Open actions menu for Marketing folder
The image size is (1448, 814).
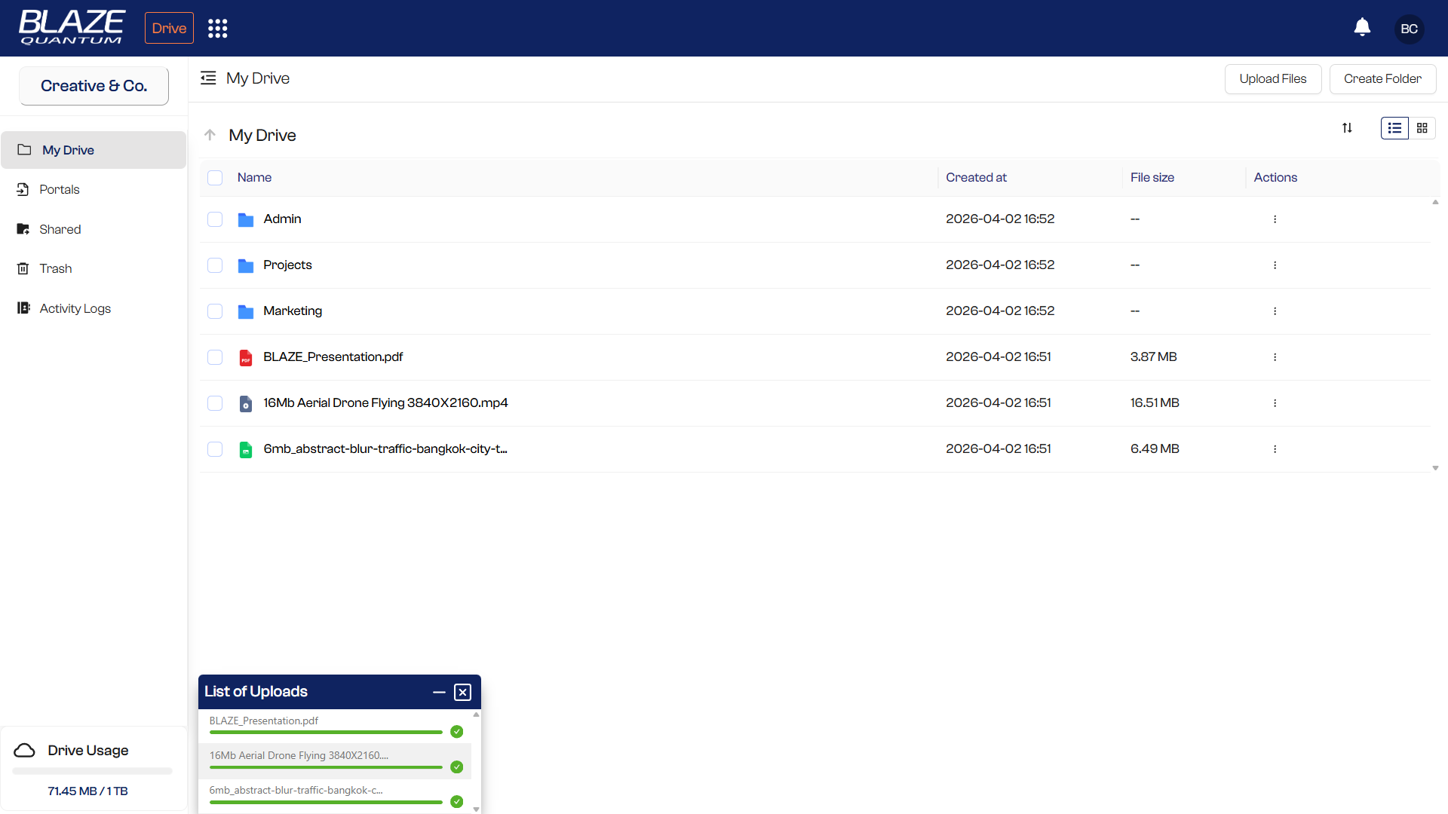[1275, 311]
